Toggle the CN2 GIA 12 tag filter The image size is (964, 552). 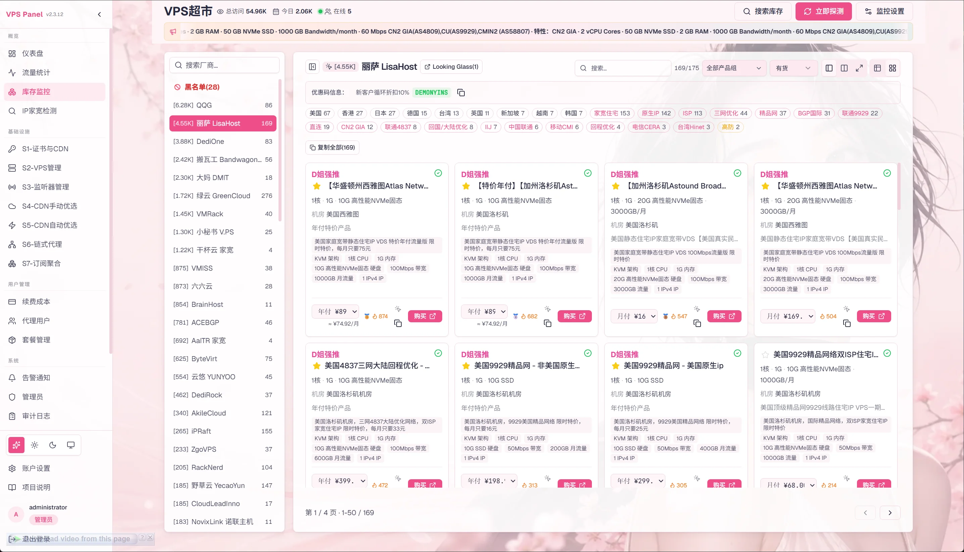[357, 127]
